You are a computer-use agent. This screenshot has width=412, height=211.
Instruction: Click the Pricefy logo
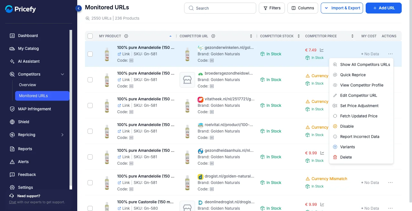click(20, 9)
